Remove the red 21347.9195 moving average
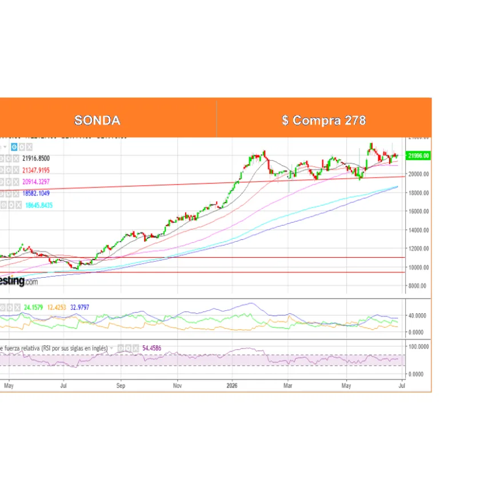Image resolution: width=480 pixels, height=480 pixels. point(16,170)
